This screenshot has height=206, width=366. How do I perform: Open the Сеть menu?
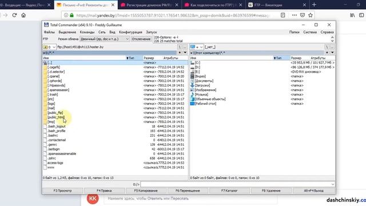click(102, 32)
